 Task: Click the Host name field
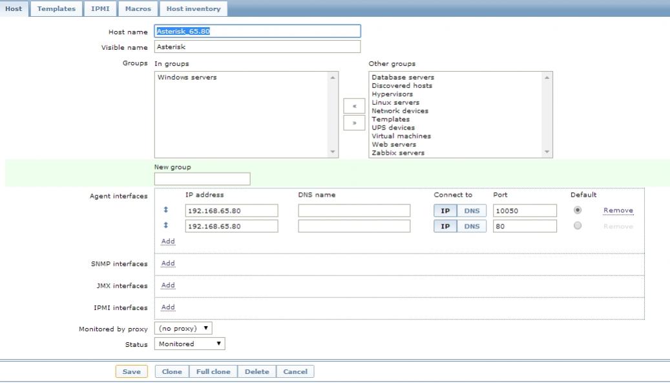point(257,31)
